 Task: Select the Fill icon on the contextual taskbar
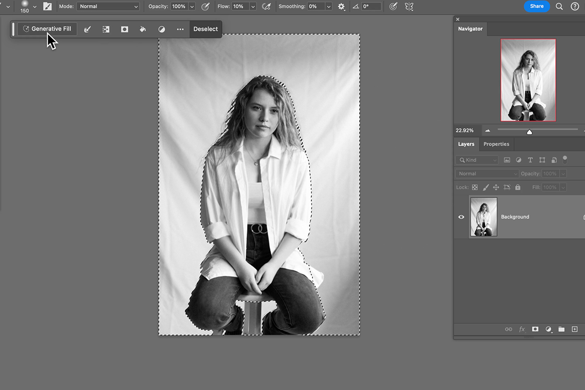click(x=143, y=29)
